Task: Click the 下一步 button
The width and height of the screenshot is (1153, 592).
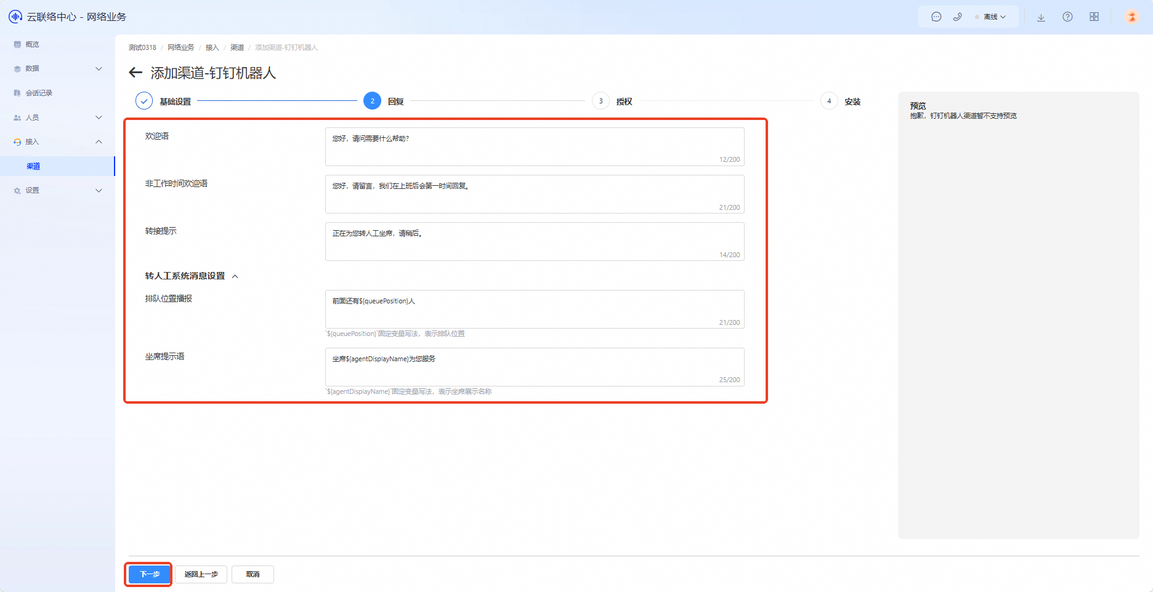Action: click(149, 574)
